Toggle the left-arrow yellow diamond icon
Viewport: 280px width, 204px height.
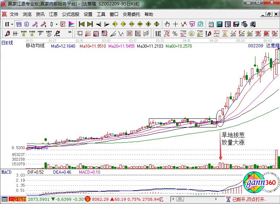115,24
